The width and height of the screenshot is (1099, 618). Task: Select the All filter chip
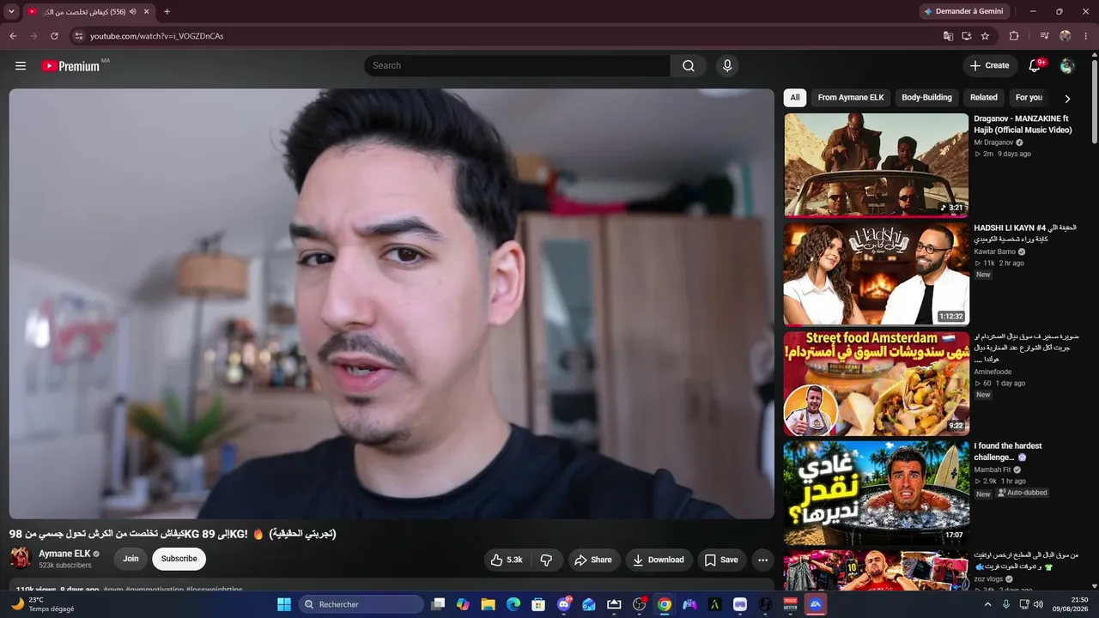tap(795, 98)
